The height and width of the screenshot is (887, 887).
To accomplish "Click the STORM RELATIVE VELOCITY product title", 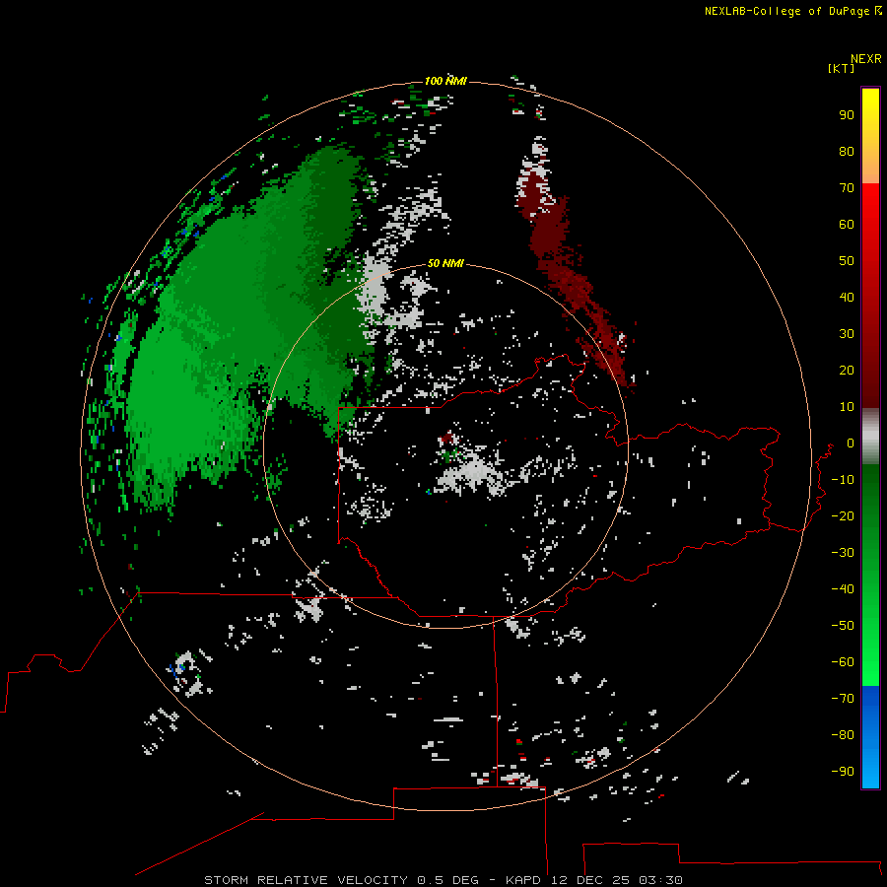I will pyautogui.click(x=306, y=880).
